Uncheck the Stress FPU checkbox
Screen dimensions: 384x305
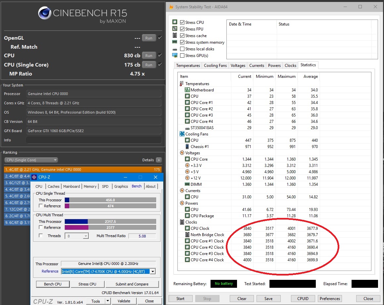tap(182, 29)
